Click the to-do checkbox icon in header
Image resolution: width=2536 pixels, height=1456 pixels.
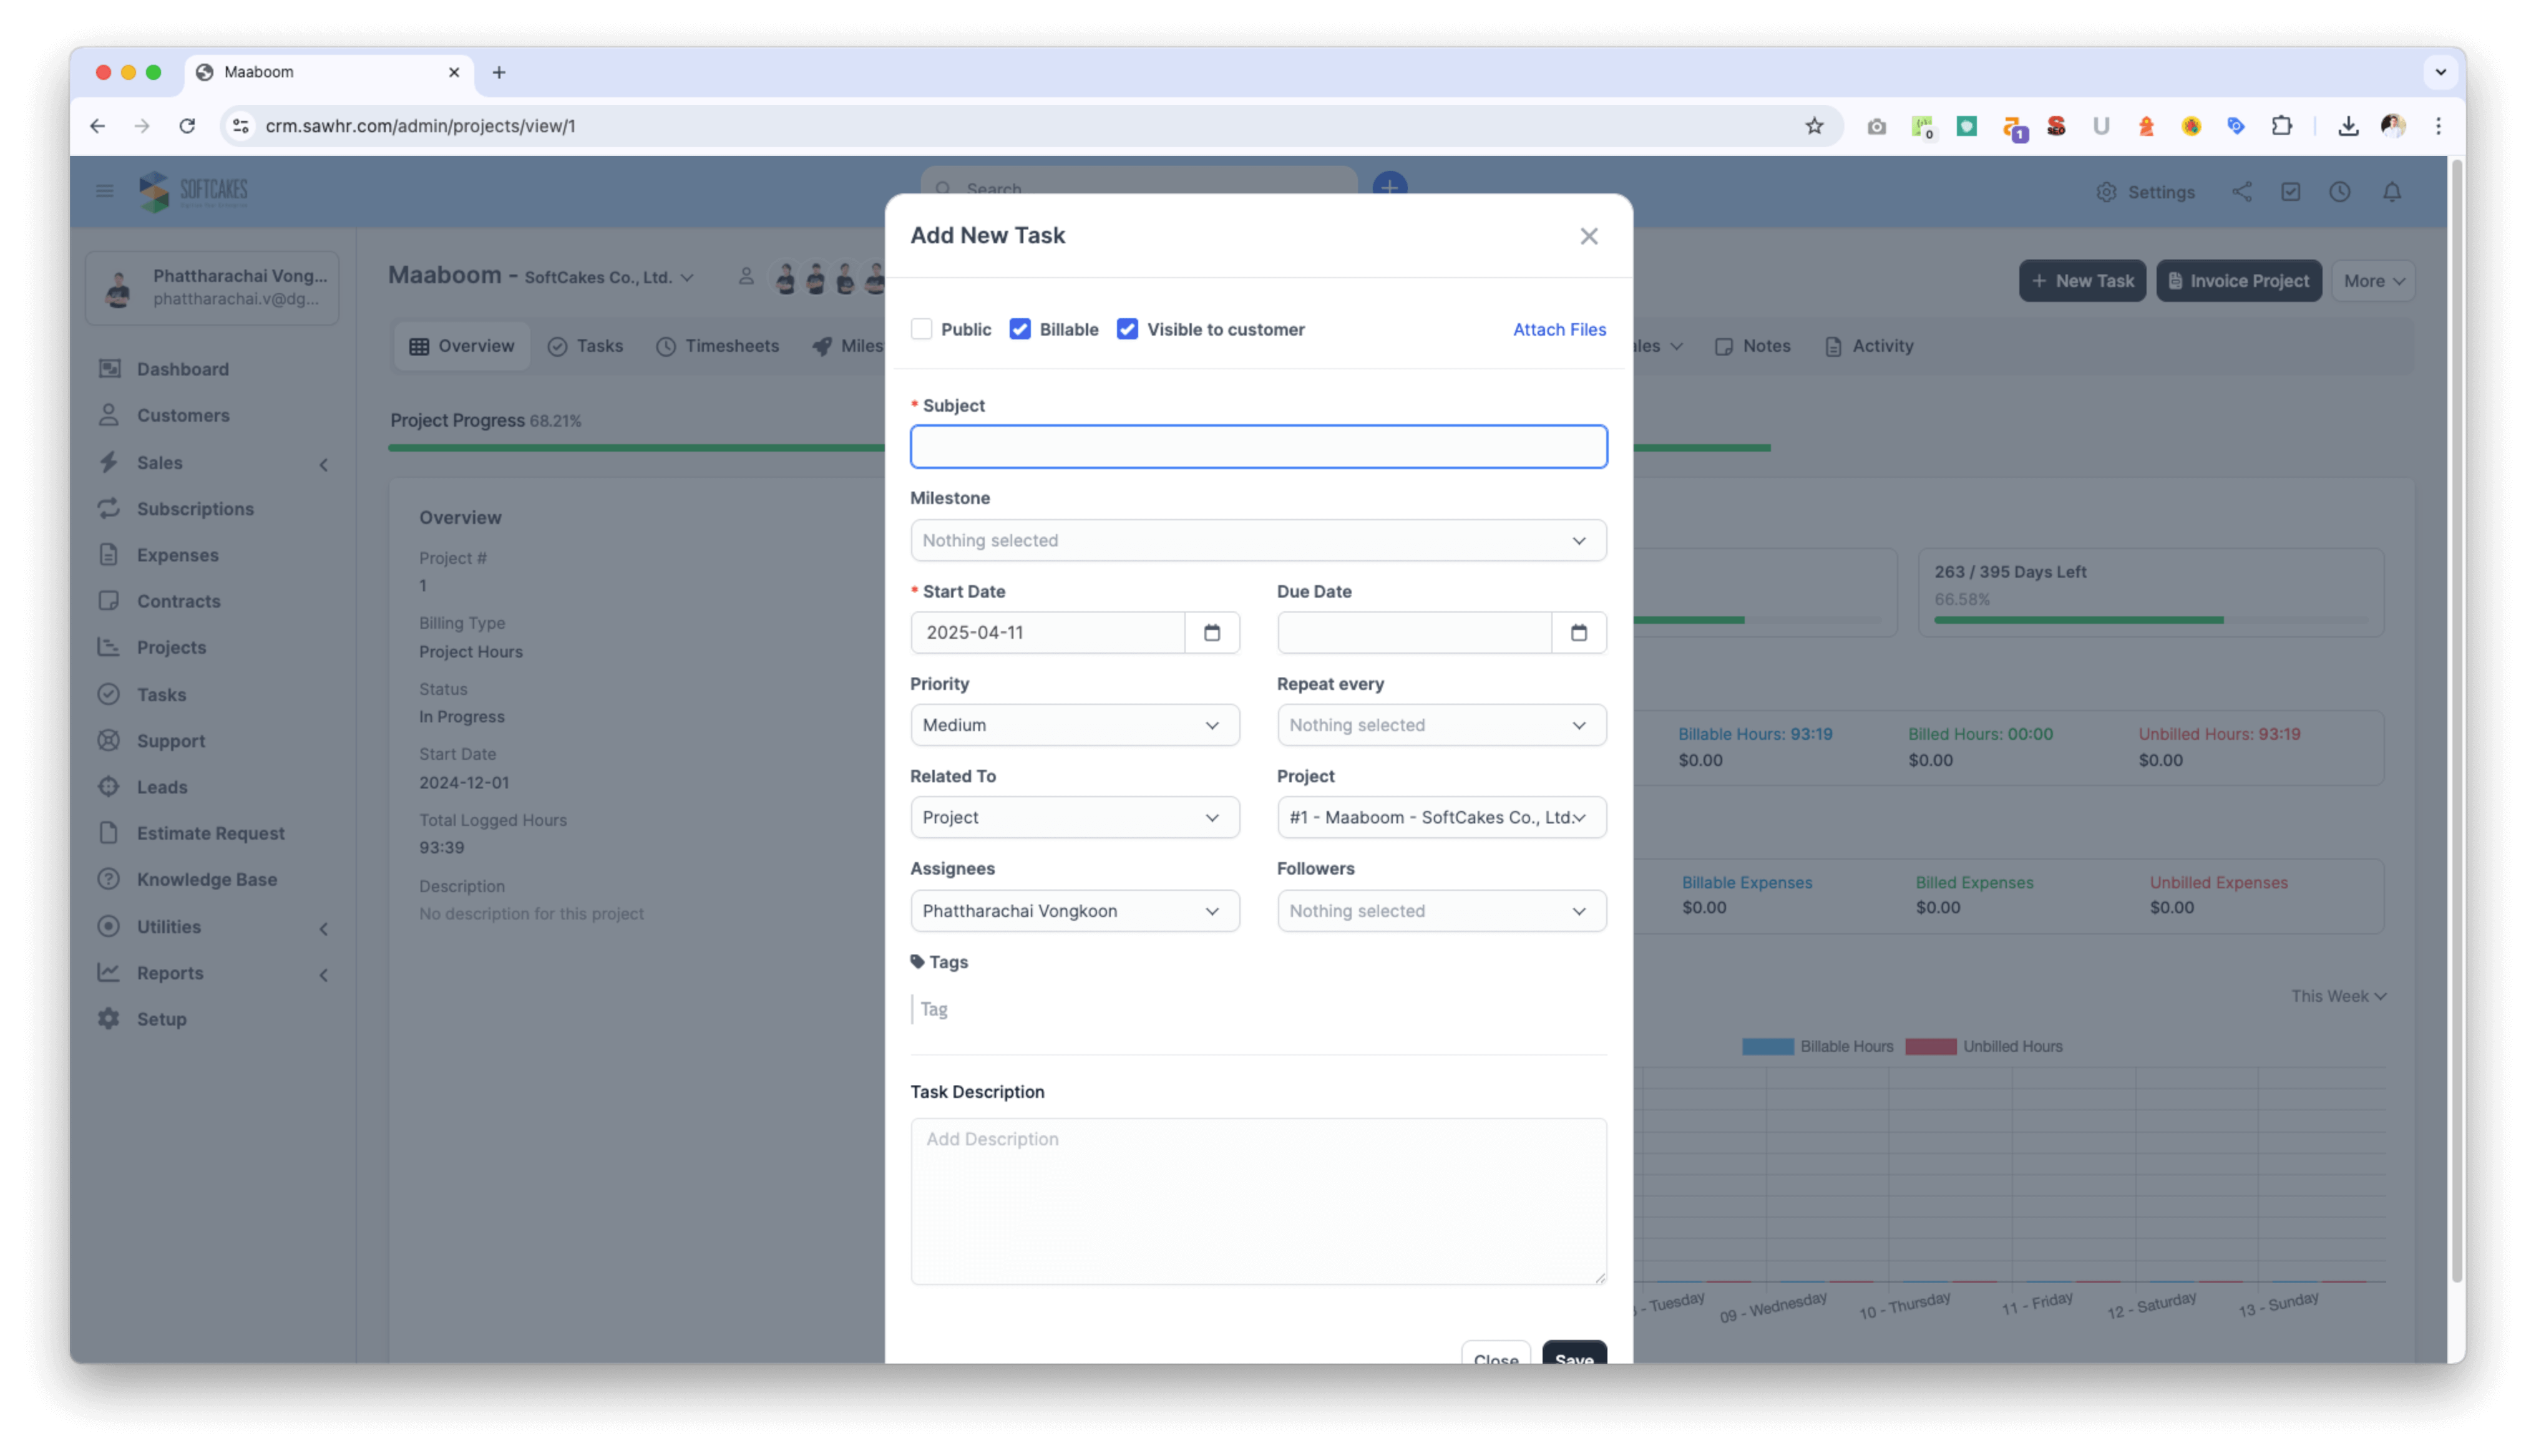pyautogui.click(x=2290, y=191)
